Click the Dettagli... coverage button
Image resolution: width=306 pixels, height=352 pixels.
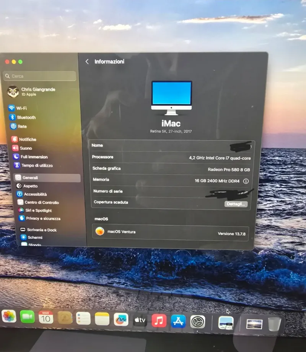[x=236, y=204]
